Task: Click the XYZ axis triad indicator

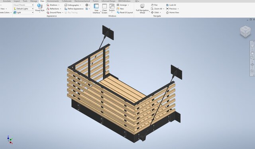Action: [10, 139]
